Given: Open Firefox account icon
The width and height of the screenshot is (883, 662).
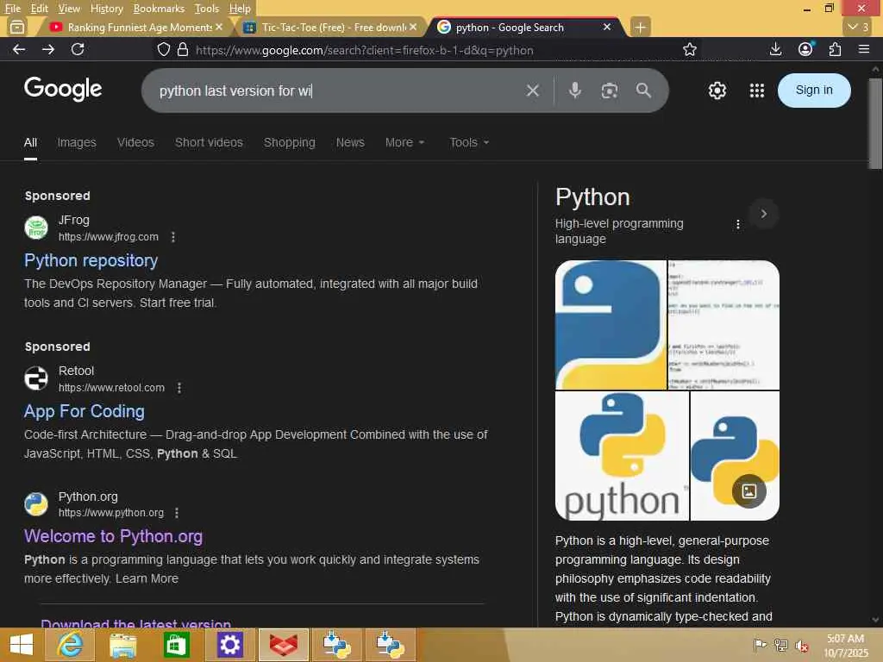Looking at the screenshot, I should (805, 49).
